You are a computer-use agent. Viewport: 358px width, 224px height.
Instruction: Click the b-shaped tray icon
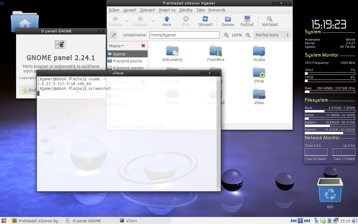pos(316,221)
